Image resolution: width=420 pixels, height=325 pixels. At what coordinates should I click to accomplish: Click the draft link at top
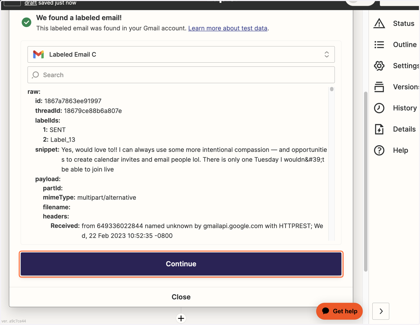(x=31, y=3)
